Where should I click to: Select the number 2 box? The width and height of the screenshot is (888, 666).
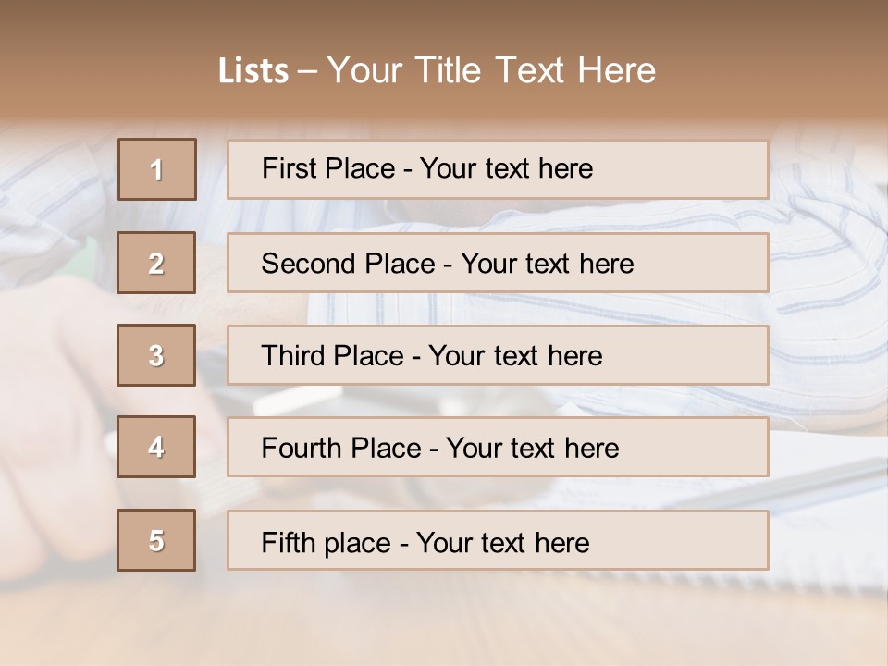pyautogui.click(x=157, y=263)
